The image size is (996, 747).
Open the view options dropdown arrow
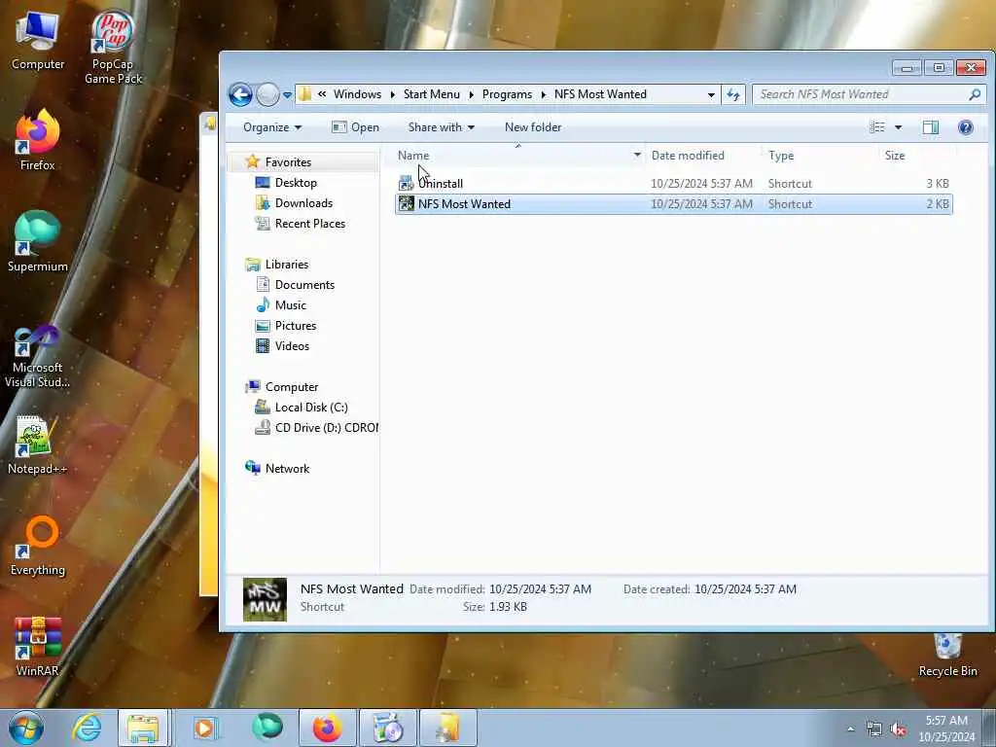[898, 127]
